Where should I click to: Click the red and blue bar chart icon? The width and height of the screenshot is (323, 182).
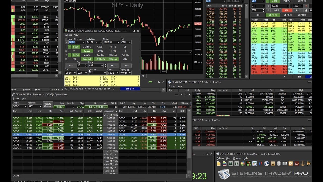point(261,164)
